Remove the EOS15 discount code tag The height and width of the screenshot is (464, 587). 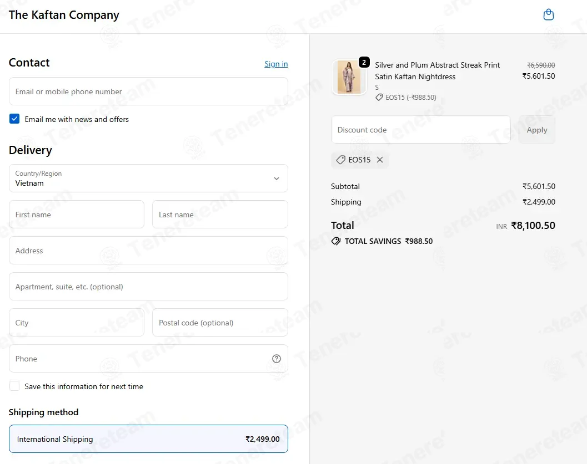tap(380, 160)
